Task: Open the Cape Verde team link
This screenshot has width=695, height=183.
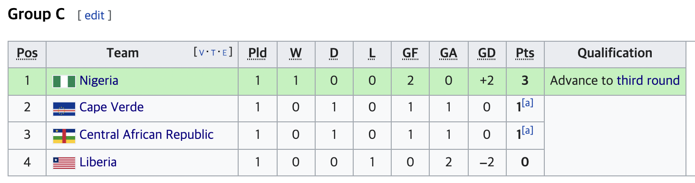Action: pos(112,107)
